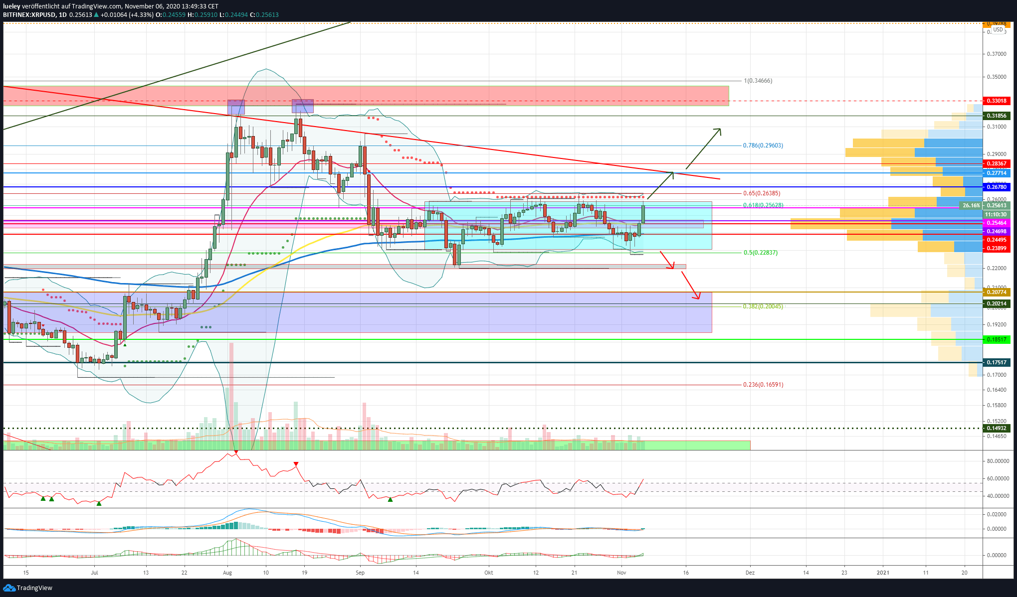Viewport: 1017px width, 597px height.
Task: Click the magenta 0.25464 price label
Action: 997,223
